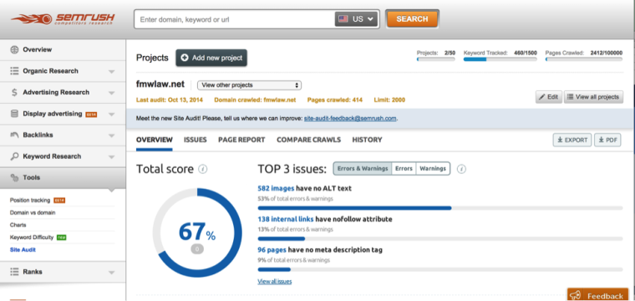
Task: Click the info icon beside Total score
Action: (203, 169)
